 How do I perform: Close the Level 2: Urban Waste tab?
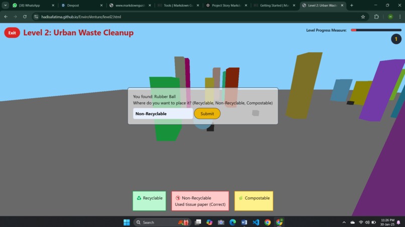(x=342, y=5)
